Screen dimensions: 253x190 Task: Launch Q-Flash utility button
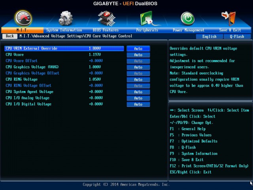[237, 36]
